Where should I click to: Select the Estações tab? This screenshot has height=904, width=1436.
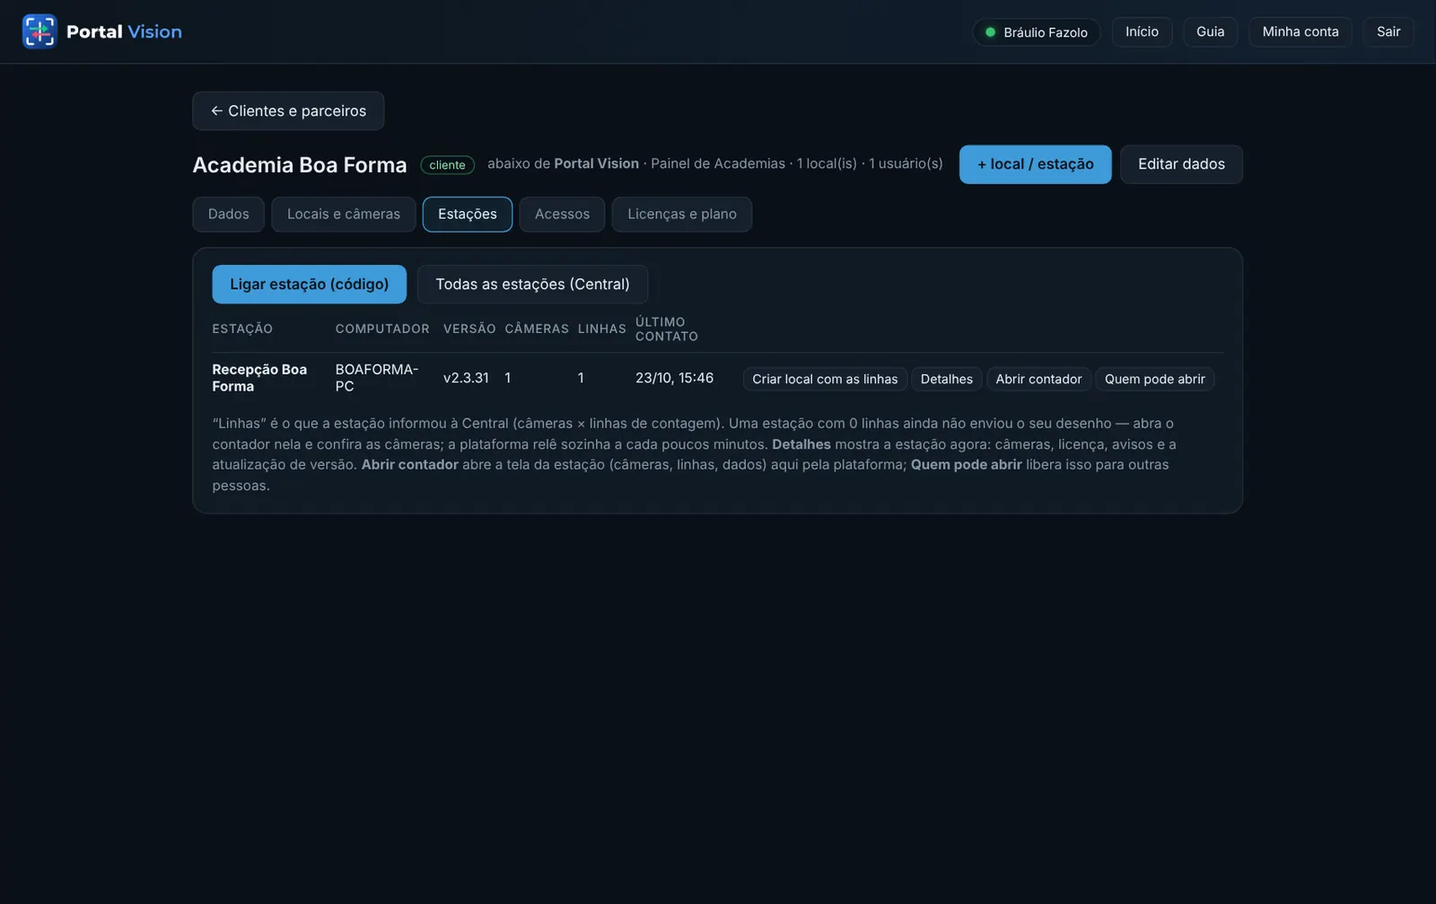pyautogui.click(x=468, y=215)
